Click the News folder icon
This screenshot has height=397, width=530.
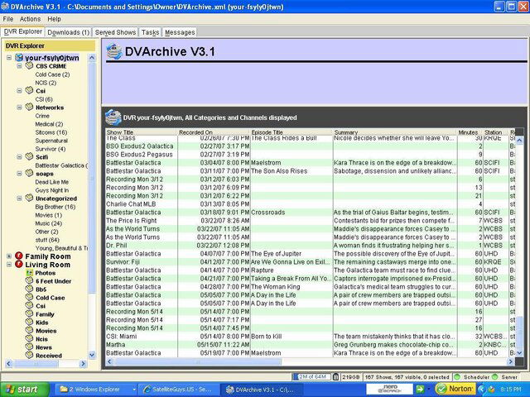(x=30, y=347)
